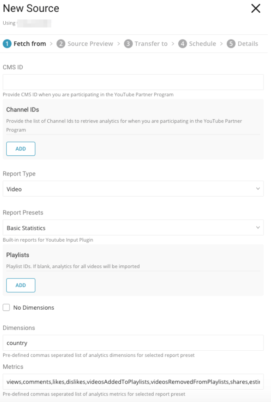
Task: Click the Report Presets chevron arrow
Action: point(258,228)
